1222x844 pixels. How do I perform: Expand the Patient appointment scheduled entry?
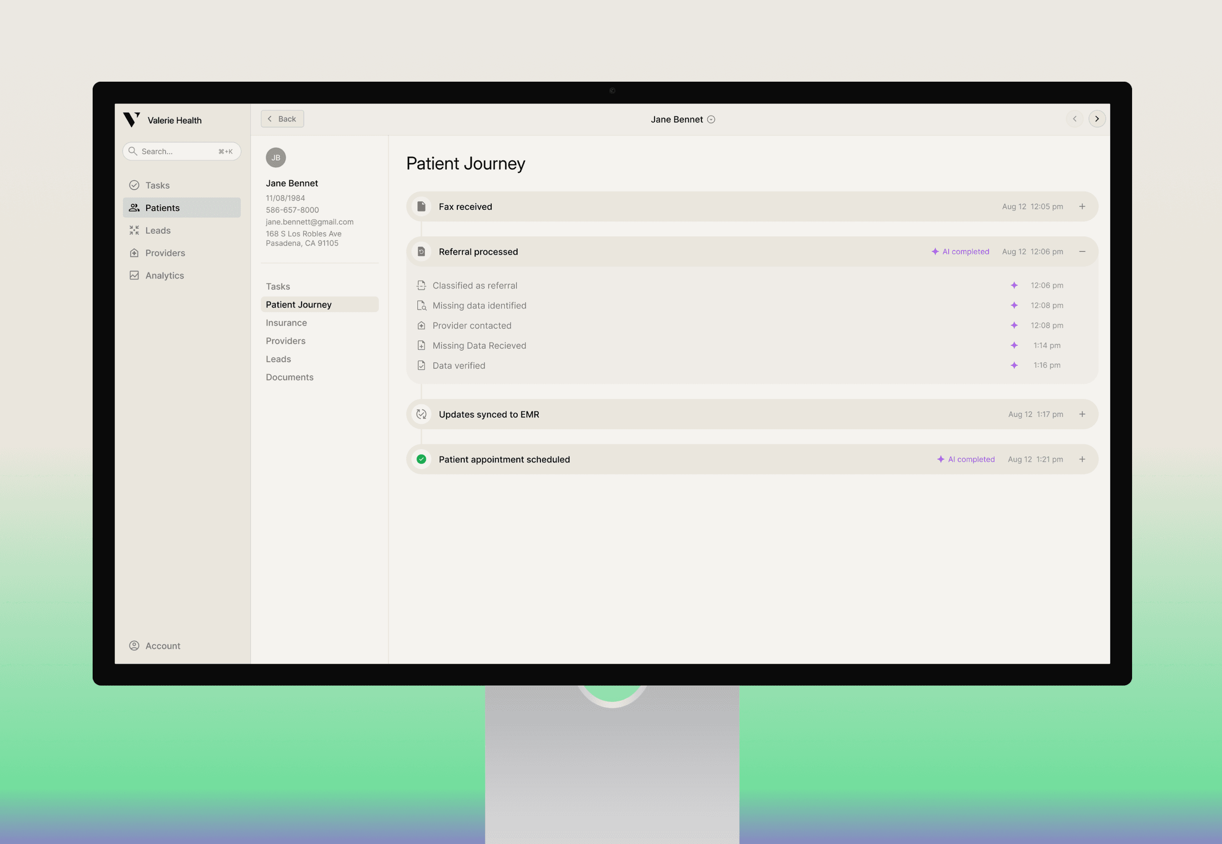click(x=1082, y=459)
